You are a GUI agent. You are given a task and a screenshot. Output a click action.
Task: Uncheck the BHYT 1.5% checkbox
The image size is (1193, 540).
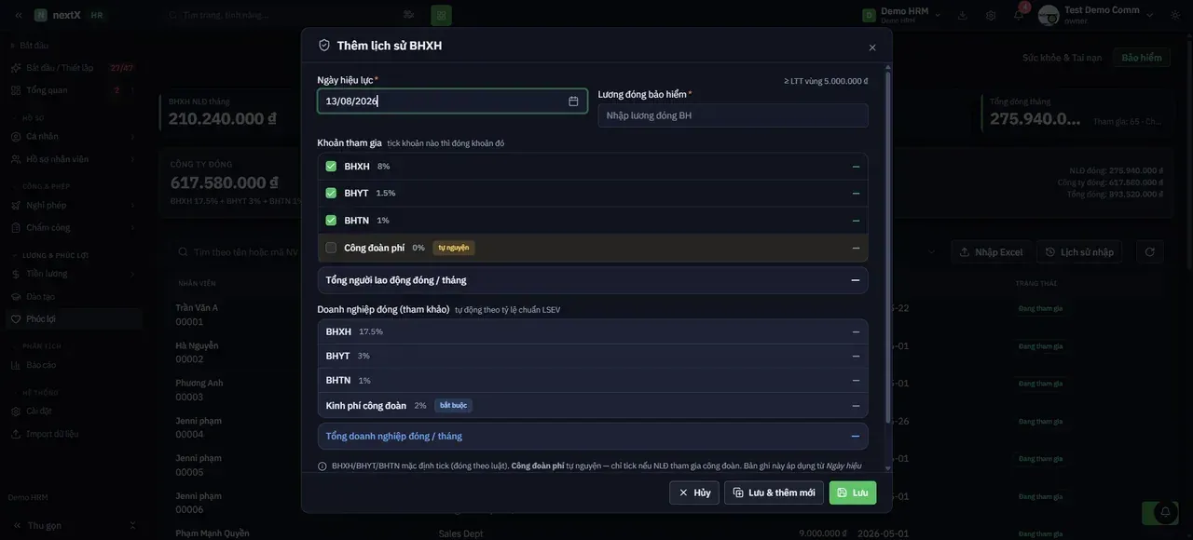point(331,193)
